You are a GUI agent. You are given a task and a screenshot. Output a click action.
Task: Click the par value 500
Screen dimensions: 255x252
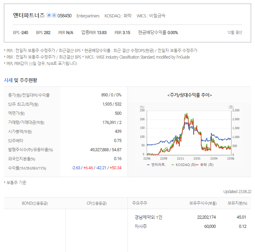(x=118, y=113)
